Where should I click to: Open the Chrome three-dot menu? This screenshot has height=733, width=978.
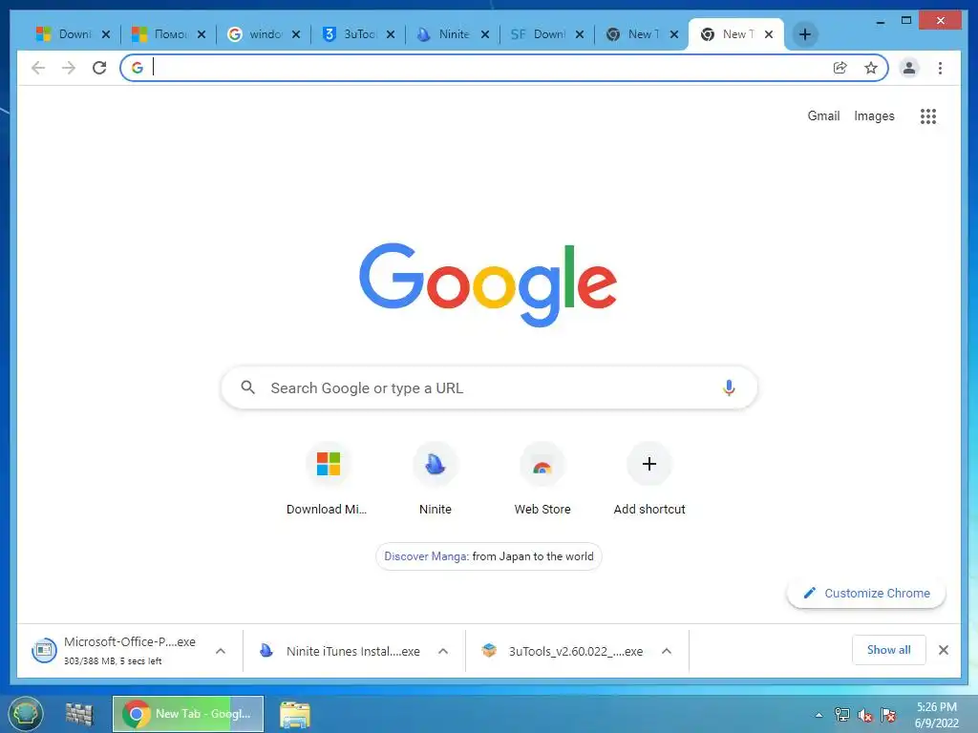pos(940,68)
